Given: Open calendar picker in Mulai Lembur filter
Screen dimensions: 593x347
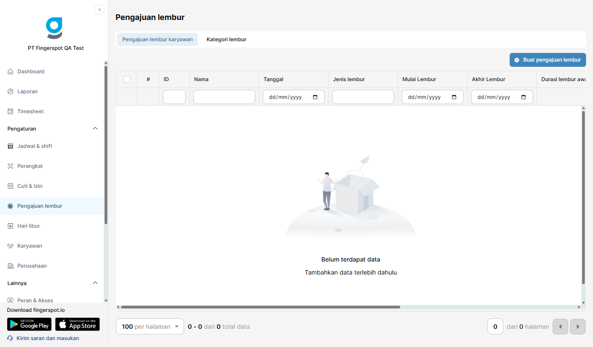Looking at the screenshot, I should point(455,97).
